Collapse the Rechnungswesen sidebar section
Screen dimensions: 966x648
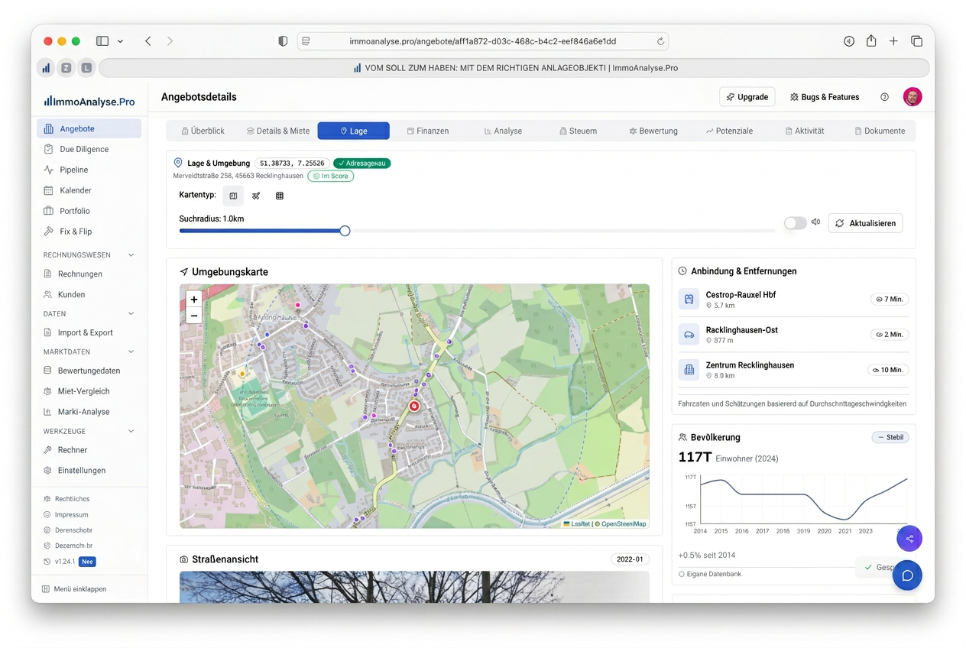(131, 255)
